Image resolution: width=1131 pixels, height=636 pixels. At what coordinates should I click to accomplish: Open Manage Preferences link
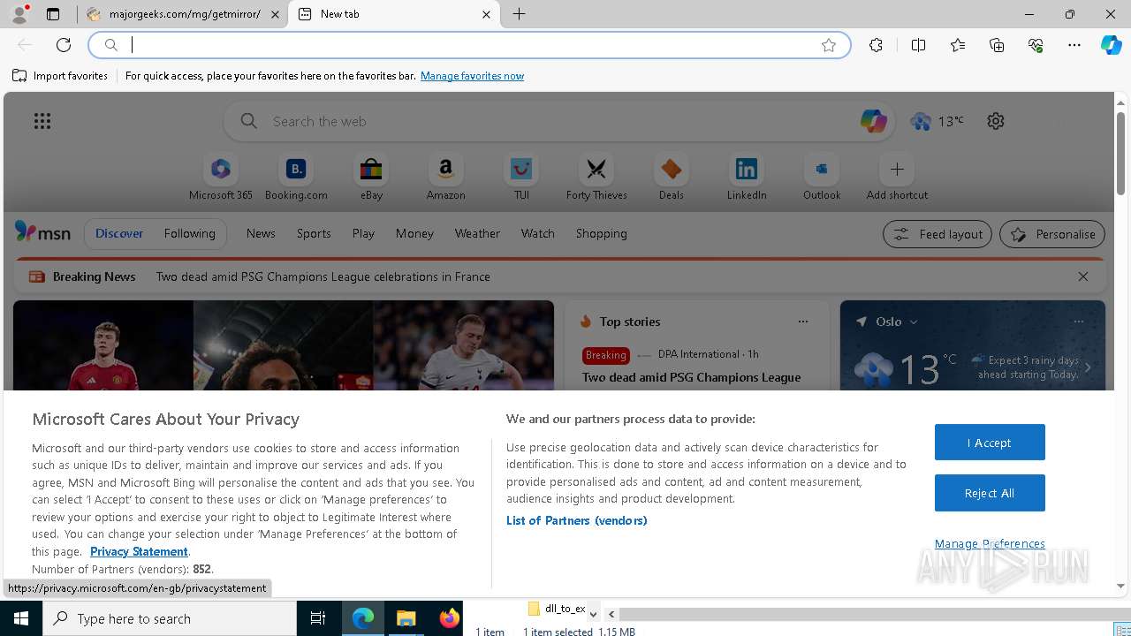[990, 543]
